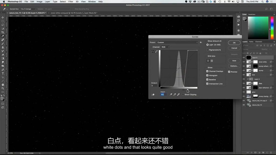Select the Crop tool

click(x=3, y=32)
